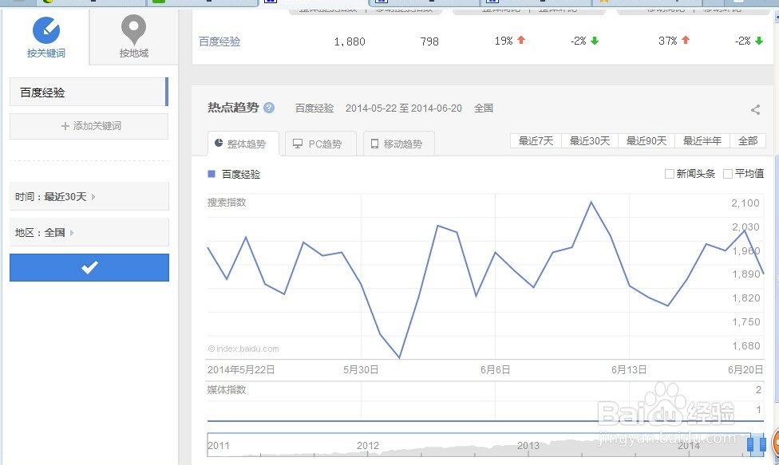Image resolution: width=779 pixels, height=465 pixels.
Task: Click the blue checkmark confirm button
Action: (89, 267)
